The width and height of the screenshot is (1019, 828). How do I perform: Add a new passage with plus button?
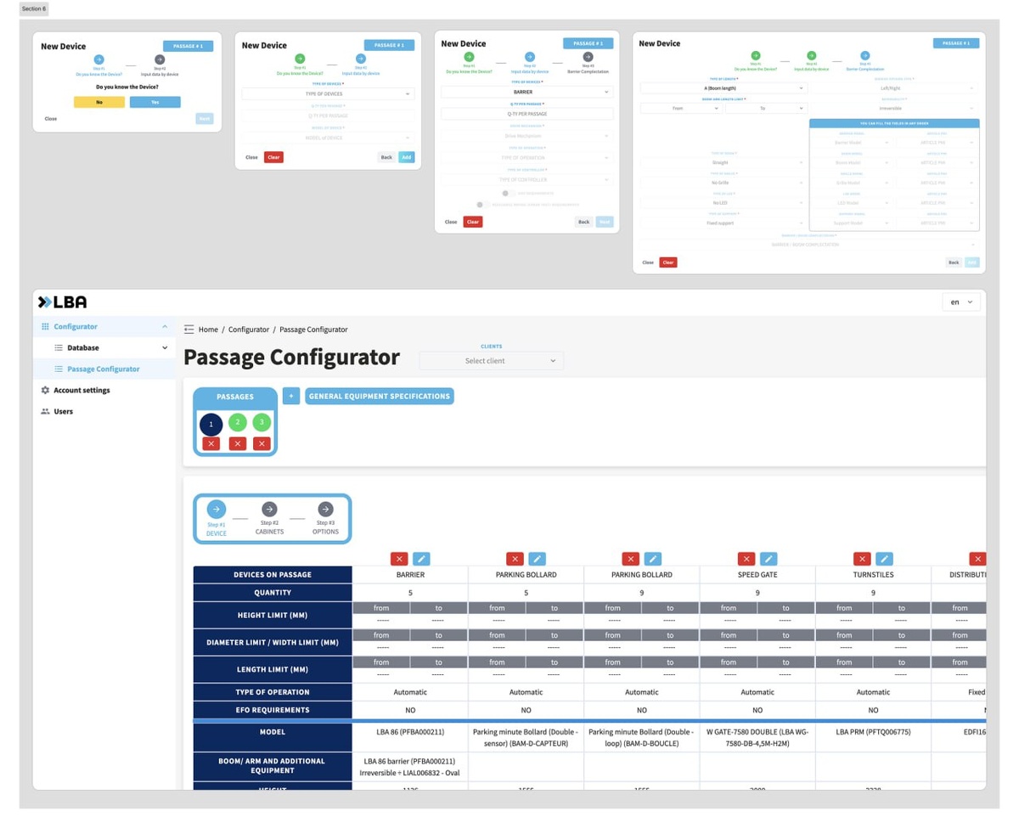[x=291, y=396]
